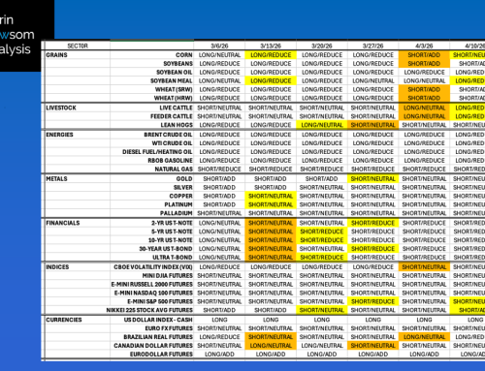Click the E-MINI S&P 500 FUTURES label

click(160, 301)
